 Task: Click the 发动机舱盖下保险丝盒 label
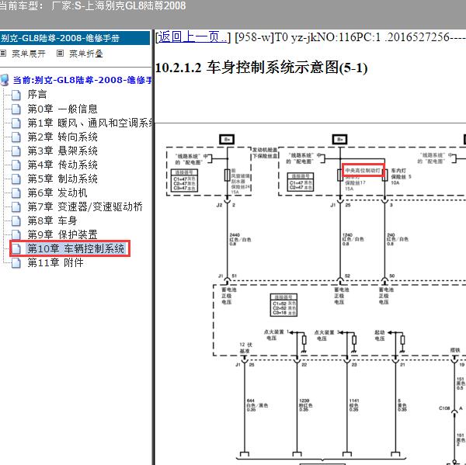[265, 153]
